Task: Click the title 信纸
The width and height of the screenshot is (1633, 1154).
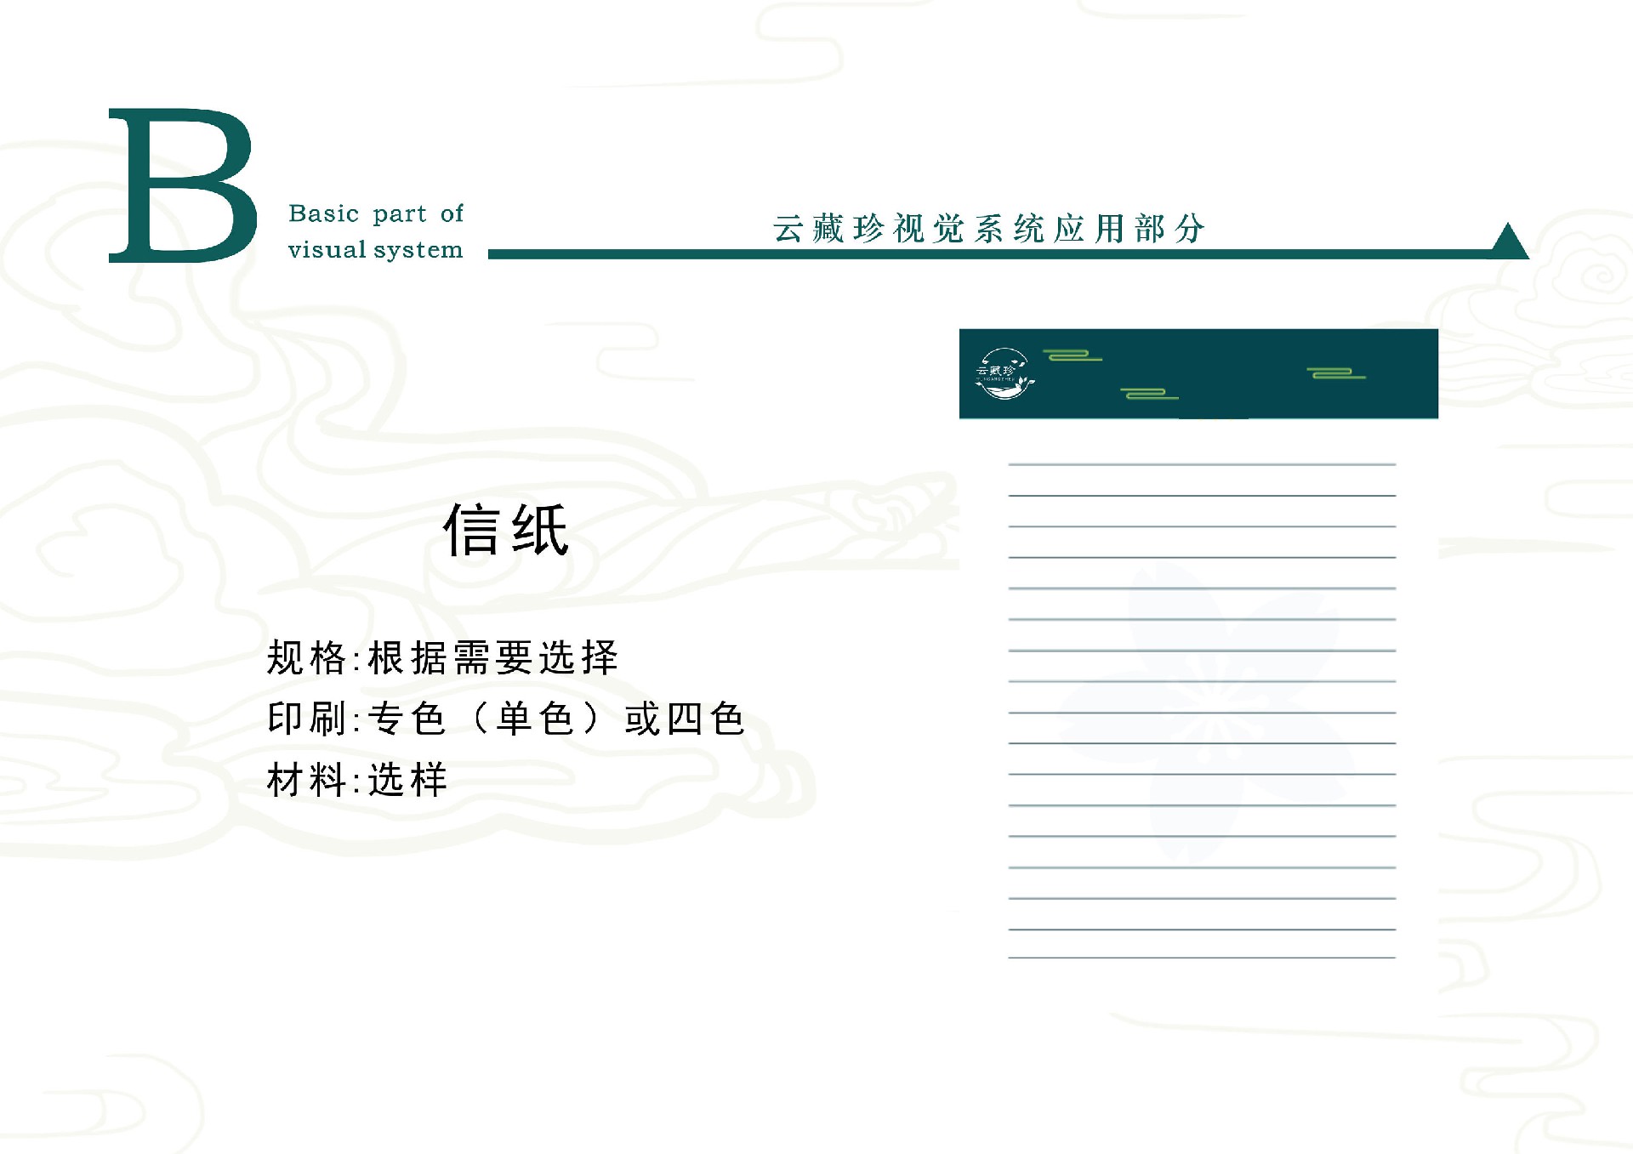Action: [506, 530]
